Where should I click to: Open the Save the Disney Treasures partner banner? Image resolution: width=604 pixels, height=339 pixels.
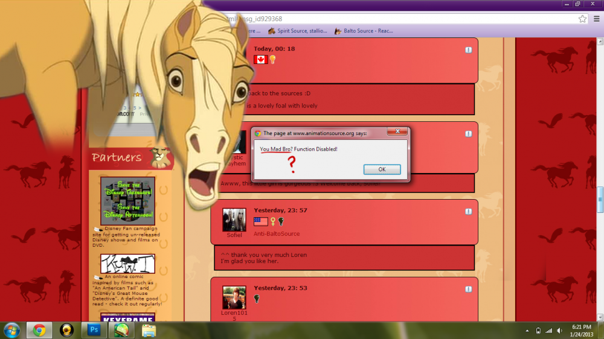click(128, 201)
